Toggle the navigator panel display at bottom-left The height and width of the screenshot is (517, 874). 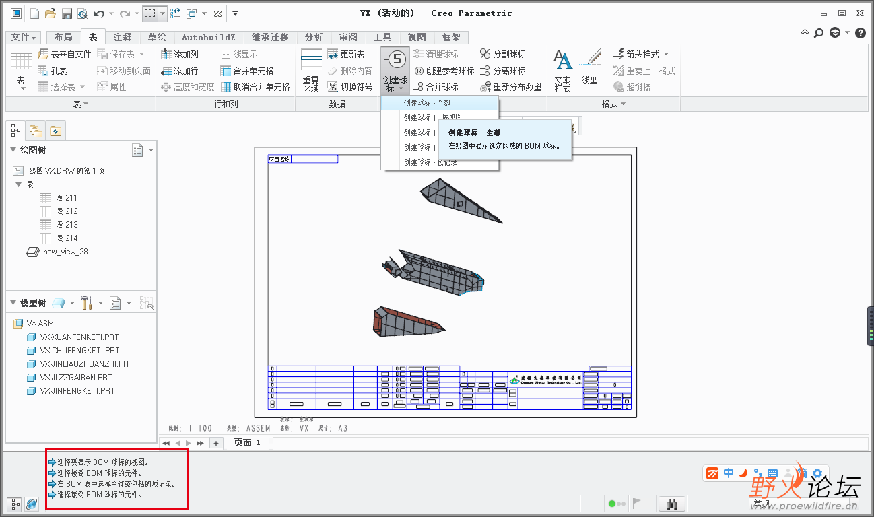14,504
